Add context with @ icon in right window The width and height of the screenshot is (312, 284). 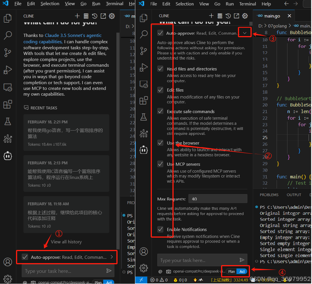click(x=160, y=271)
